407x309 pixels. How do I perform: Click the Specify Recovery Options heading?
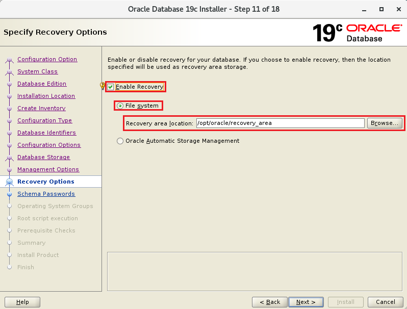(55, 32)
